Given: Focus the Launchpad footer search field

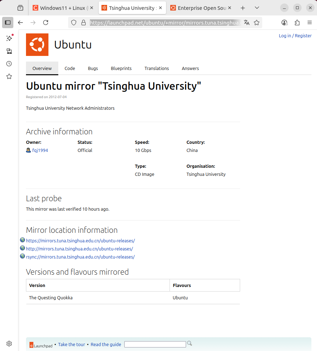Looking at the screenshot, I should tap(155, 344).
